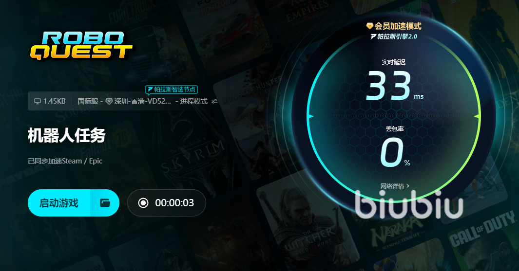Open node settings via the sliders icon
The image size is (519, 271).
coord(214,101)
